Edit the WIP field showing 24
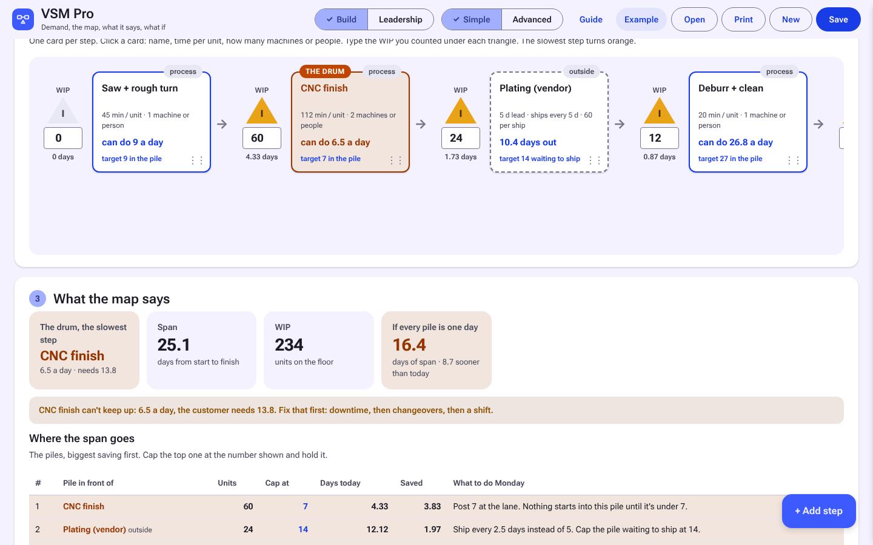This screenshot has width=873, height=545. [x=461, y=138]
